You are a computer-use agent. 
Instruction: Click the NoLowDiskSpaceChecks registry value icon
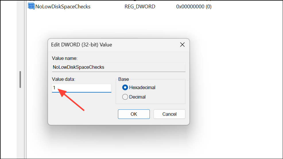click(31, 6)
